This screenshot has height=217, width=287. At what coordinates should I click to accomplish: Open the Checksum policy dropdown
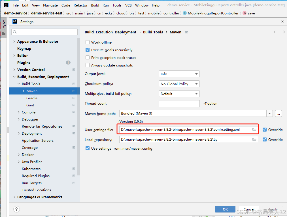[x=179, y=84]
